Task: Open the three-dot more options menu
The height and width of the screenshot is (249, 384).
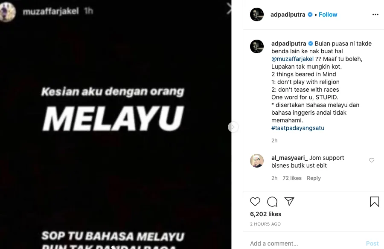Action: [x=375, y=14]
